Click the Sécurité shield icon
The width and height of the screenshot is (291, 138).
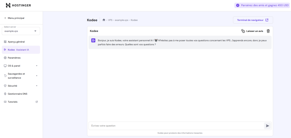[5, 86]
